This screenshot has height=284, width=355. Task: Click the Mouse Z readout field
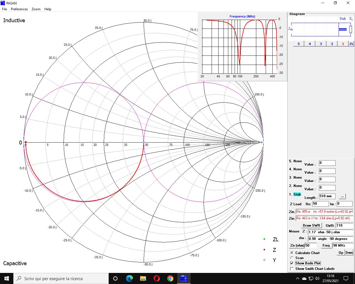(330, 232)
